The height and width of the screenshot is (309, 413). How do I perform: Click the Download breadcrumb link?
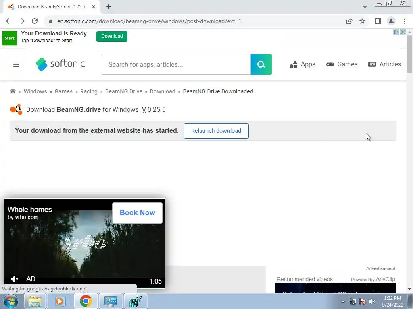coord(163,91)
